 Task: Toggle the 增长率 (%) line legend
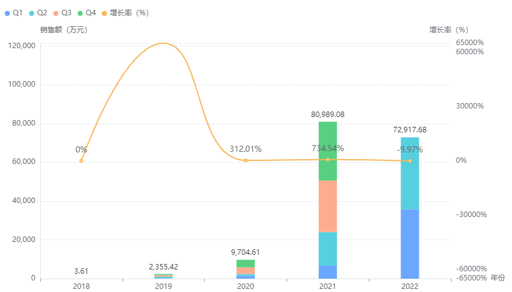coord(124,12)
